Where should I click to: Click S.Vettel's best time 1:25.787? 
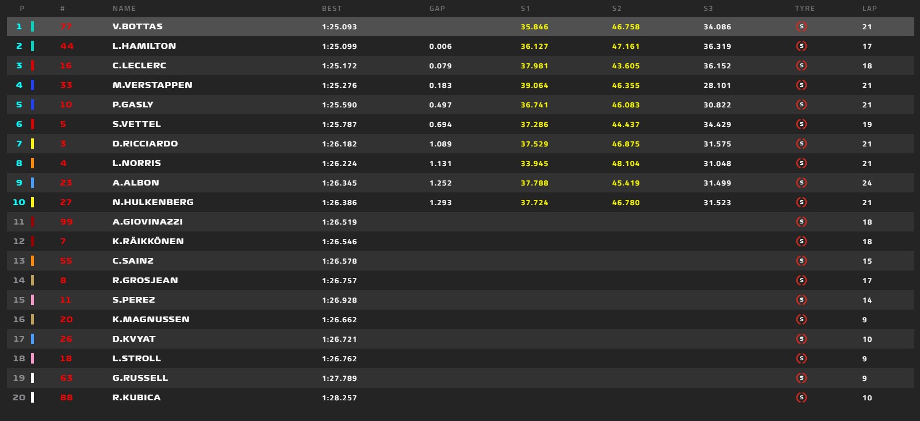[x=339, y=124]
